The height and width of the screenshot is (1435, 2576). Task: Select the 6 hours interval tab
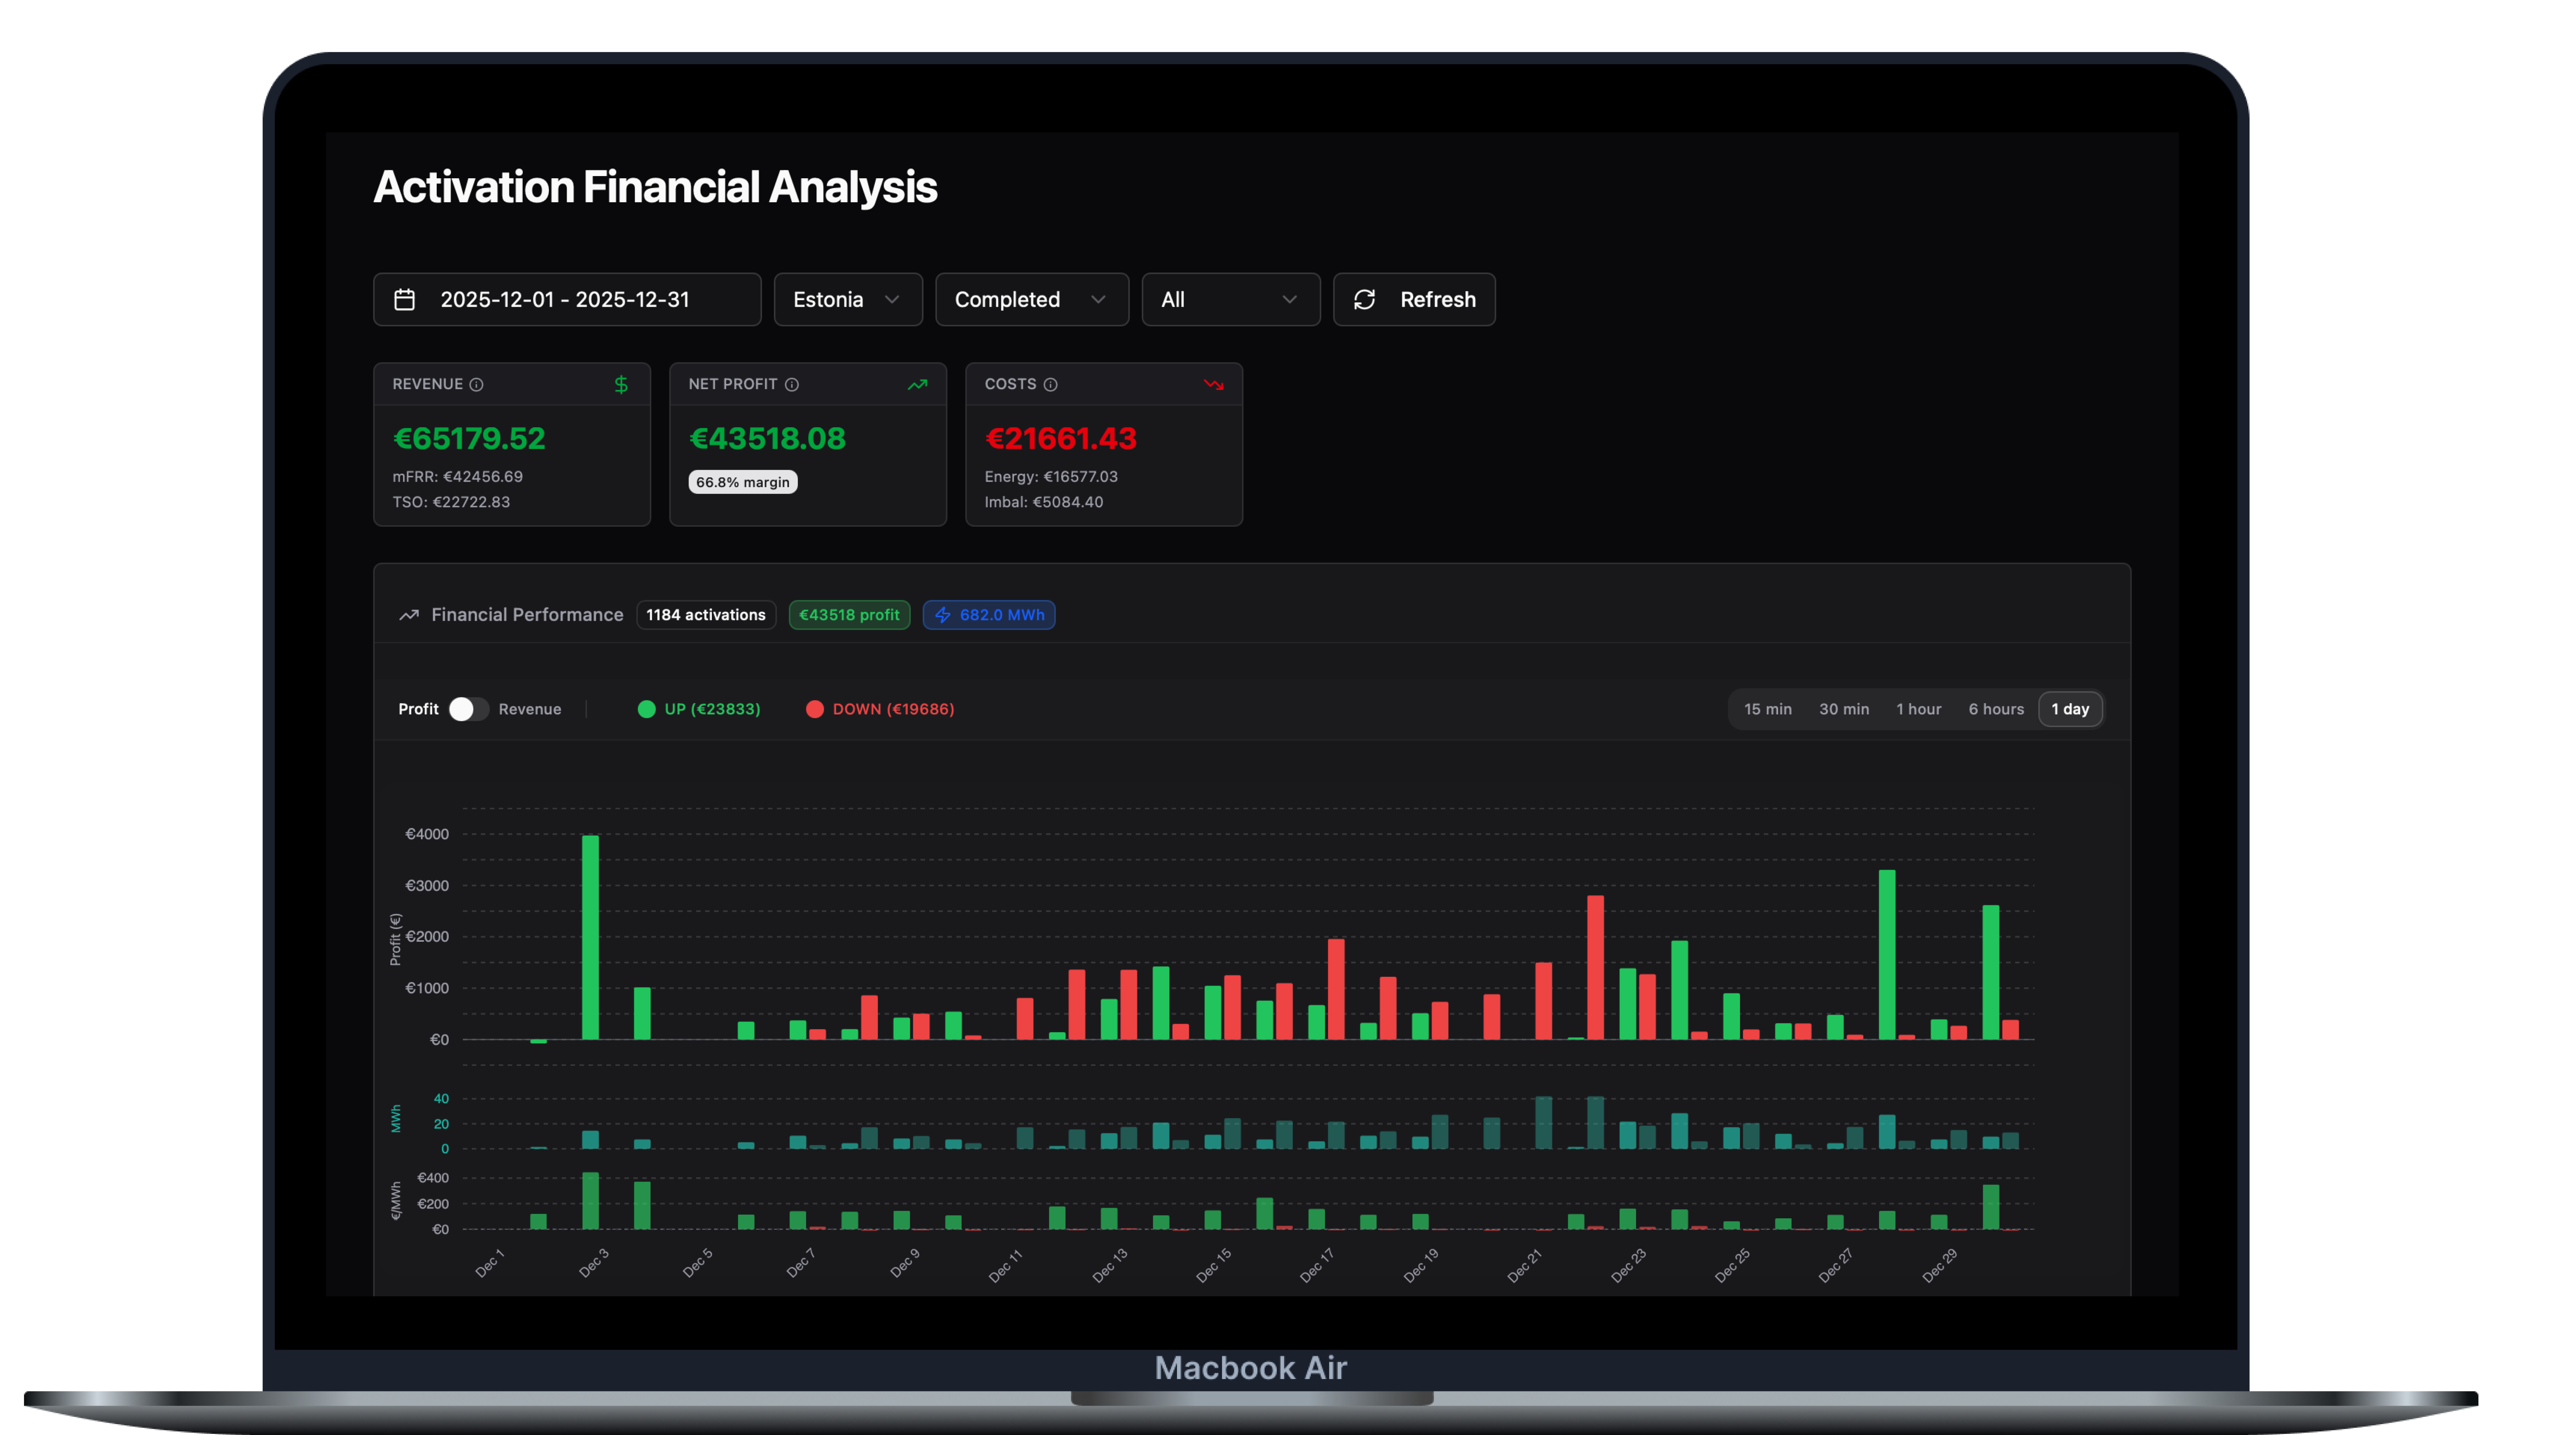coord(1995,709)
